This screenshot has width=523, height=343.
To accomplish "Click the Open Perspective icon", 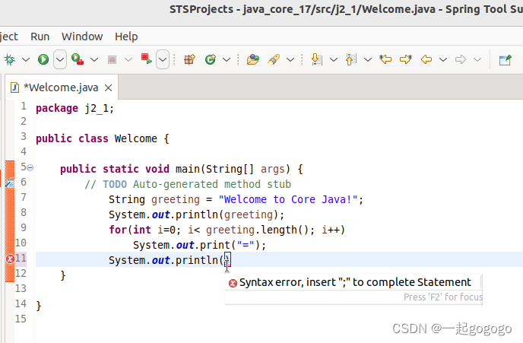I will [x=506, y=60].
